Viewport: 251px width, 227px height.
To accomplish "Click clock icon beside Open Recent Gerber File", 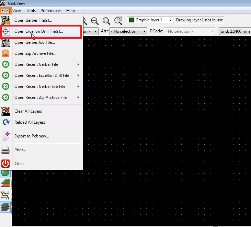I will pyautogui.click(x=5, y=64).
